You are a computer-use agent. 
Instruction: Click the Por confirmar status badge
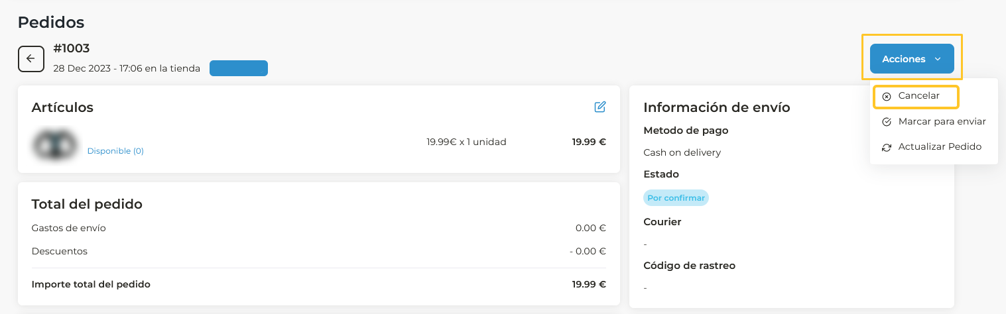click(x=676, y=198)
